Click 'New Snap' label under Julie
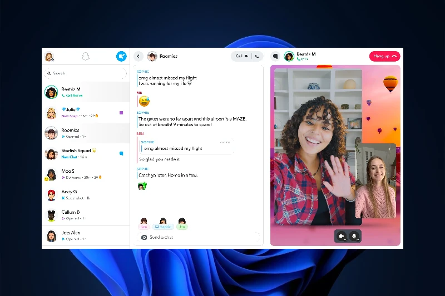This screenshot has width=445, height=296. tap(70, 116)
